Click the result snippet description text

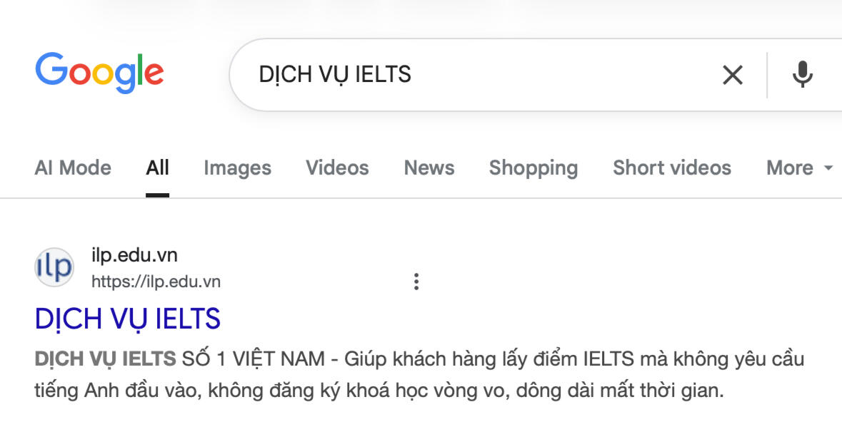(419, 375)
